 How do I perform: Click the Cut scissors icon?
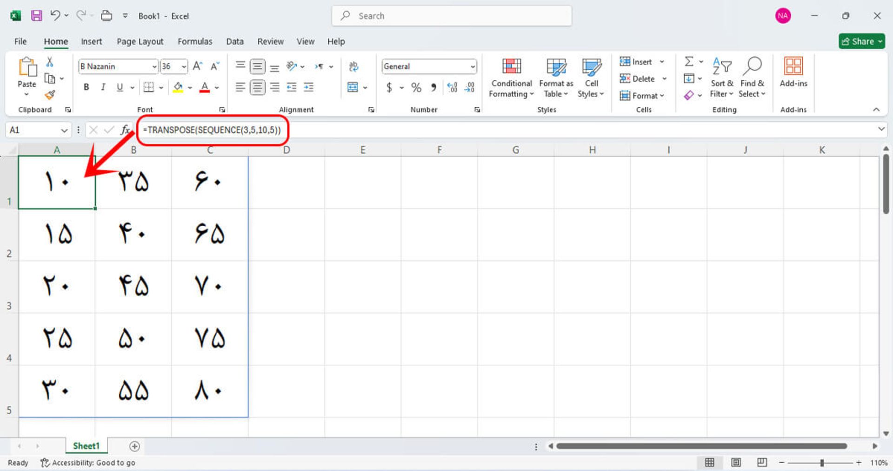point(50,62)
